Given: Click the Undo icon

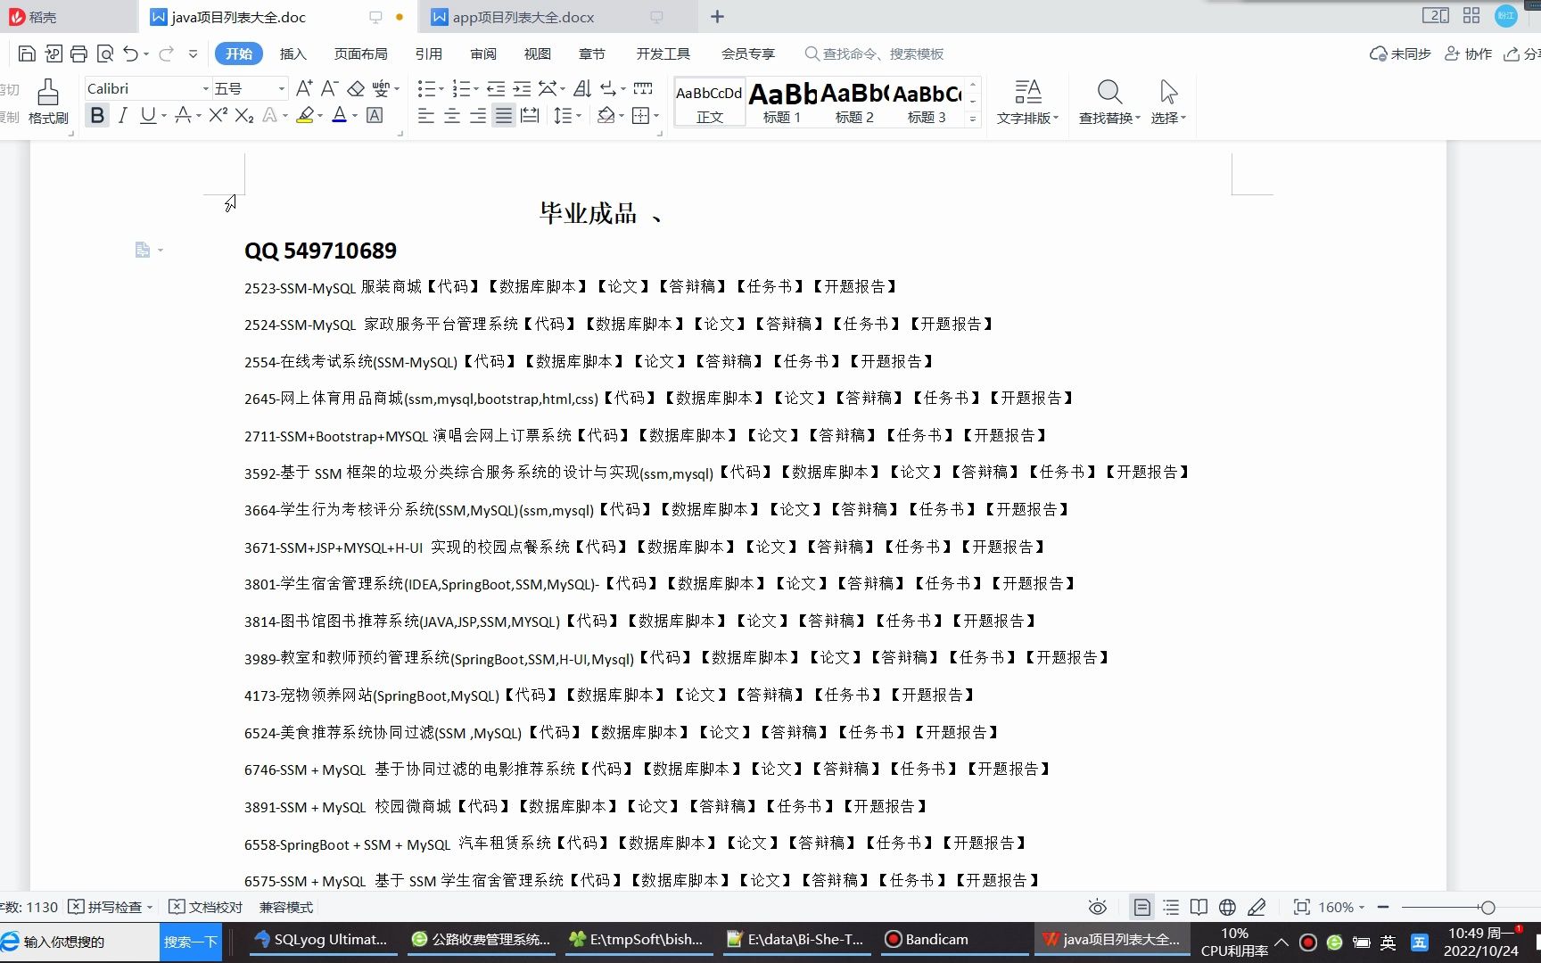Looking at the screenshot, I should pyautogui.click(x=130, y=53).
